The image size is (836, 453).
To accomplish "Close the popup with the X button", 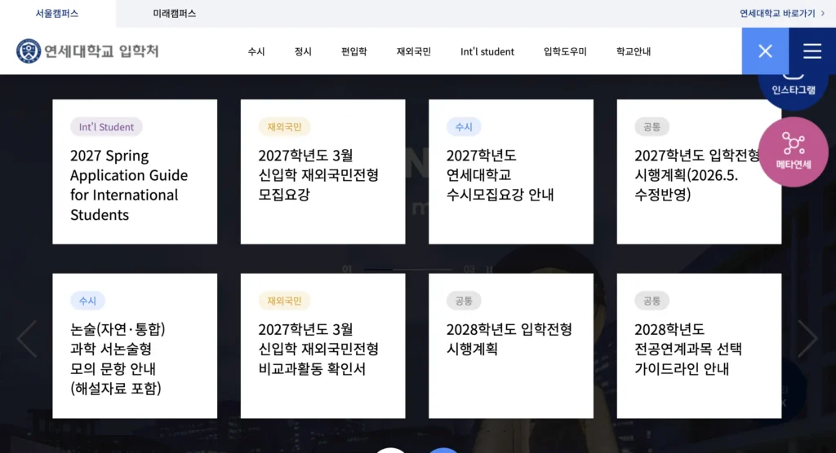I will [765, 51].
